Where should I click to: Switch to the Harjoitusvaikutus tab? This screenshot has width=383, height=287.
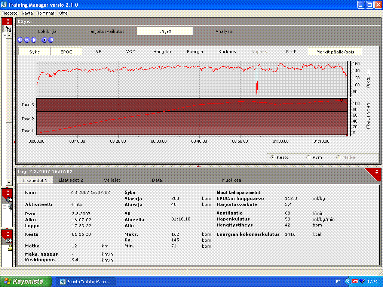click(x=106, y=31)
